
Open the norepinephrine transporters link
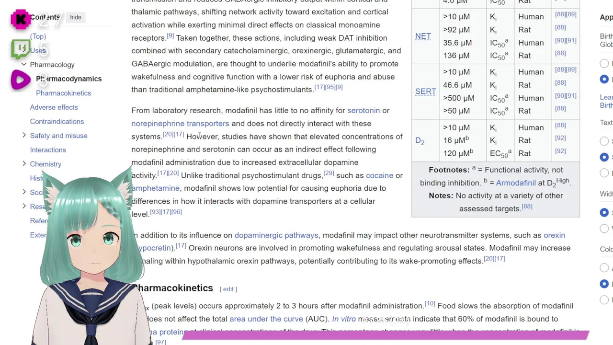point(180,124)
